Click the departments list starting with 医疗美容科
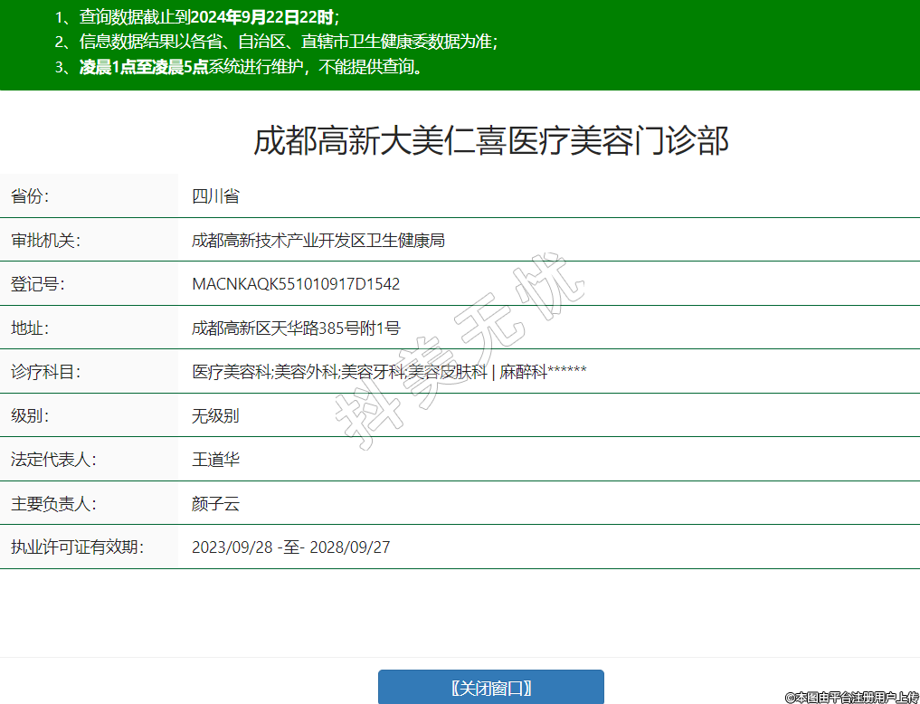The image size is (920, 704). click(389, 372)
